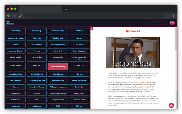The width and height of the screenshot is (182, 114).
Task: Click the LOUD NOISES image
Action: [x=133, y=52]
